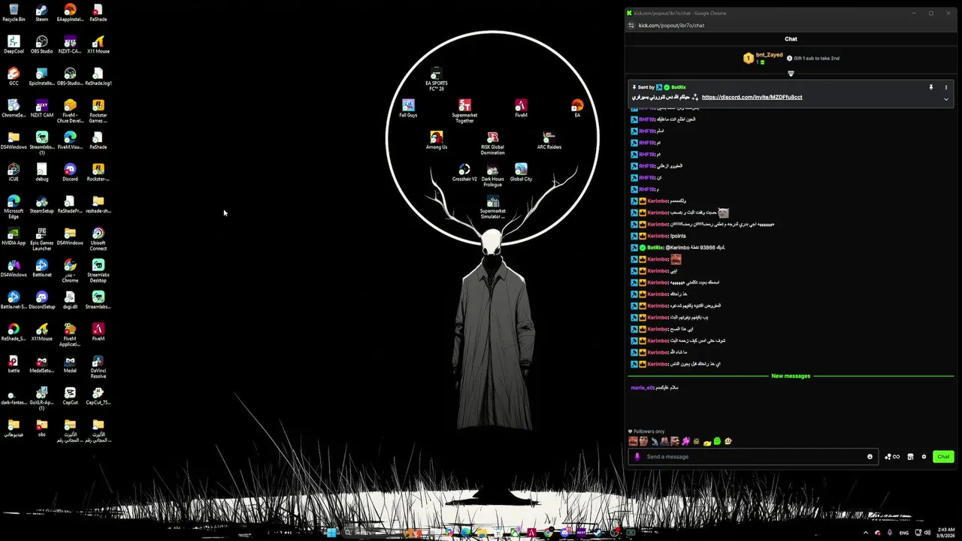The height and width of the screenshot is (541, 962).
Task: Open volume control in system tray
Action: click(x=927, y=533)
